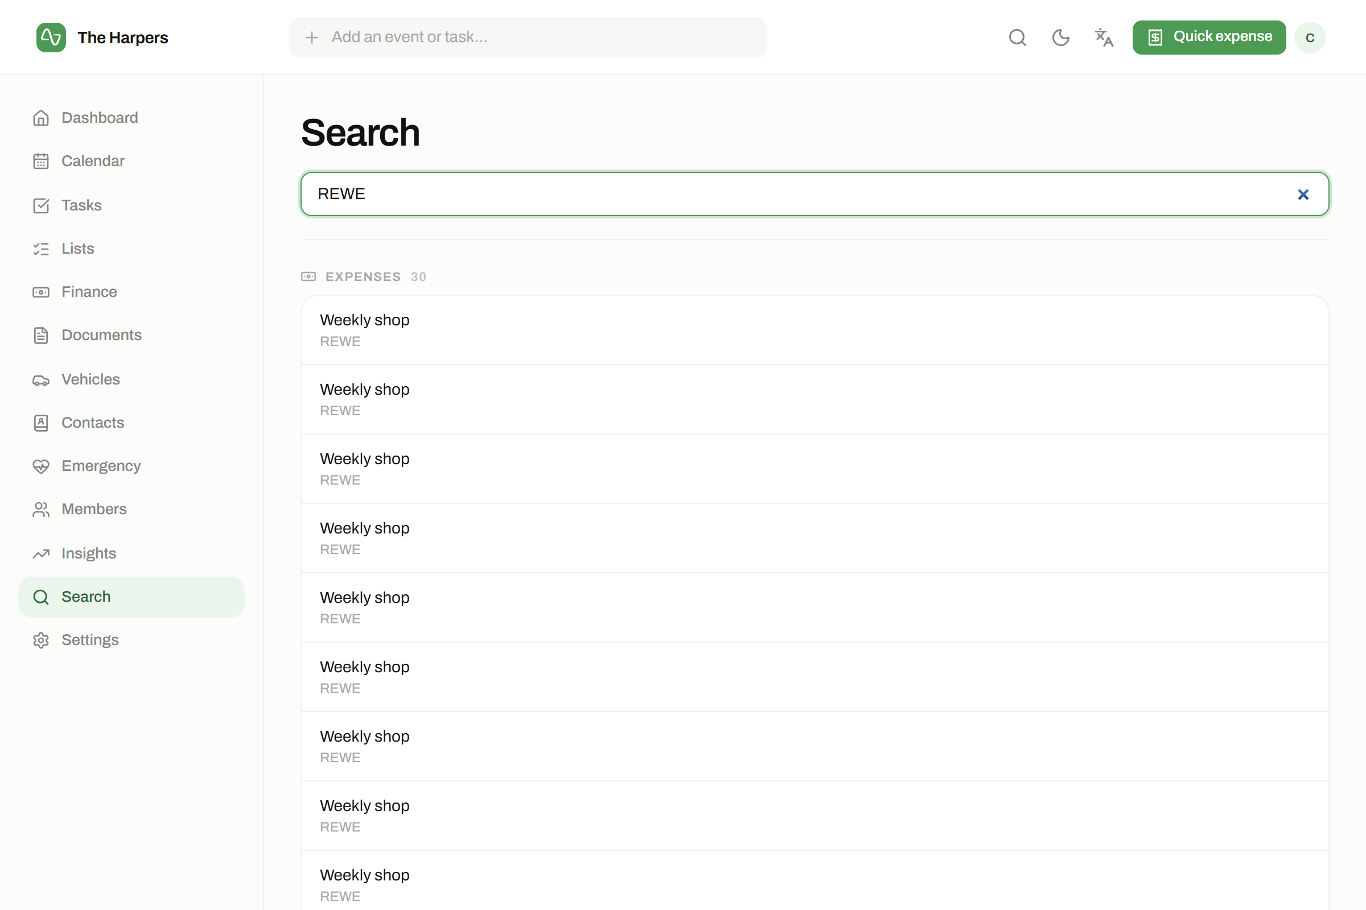This screenshot has height=910, width=1366.
Task: Click the plus icon in quick-add bar
Action: tap(312, 38)
